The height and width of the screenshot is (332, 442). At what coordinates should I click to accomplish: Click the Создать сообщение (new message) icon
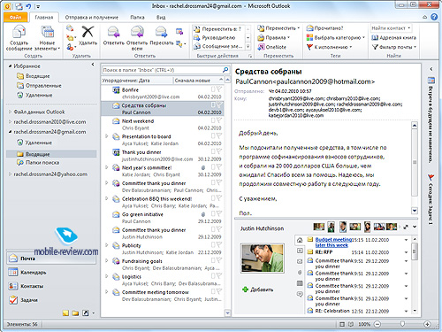(19, 33)
